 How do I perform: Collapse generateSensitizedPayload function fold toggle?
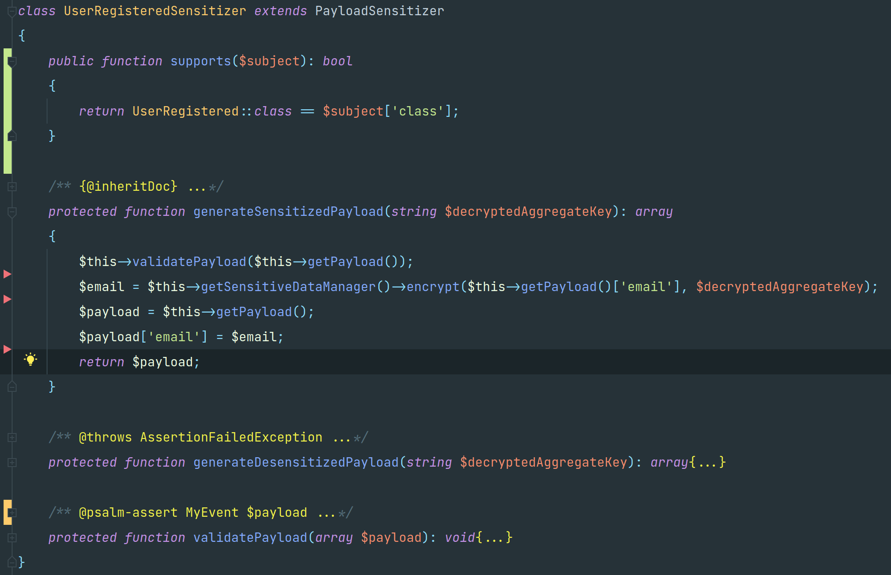point(13,212)
